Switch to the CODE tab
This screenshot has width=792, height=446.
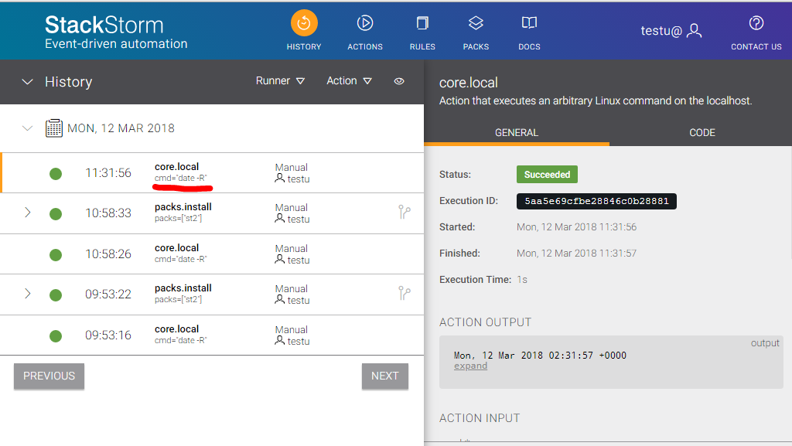click(x=702, y=133)
